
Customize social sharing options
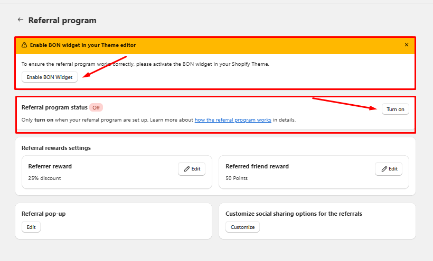coord(242,227)
